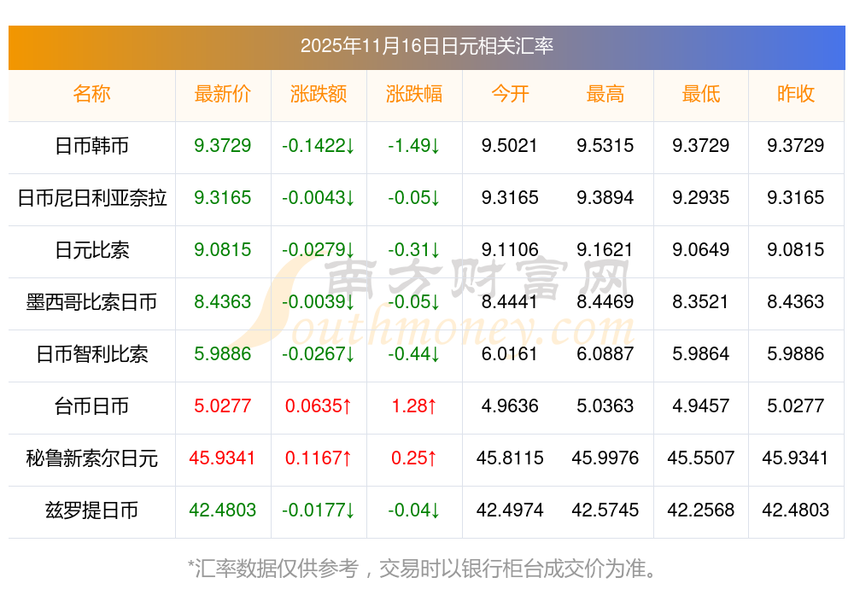
Task: Click the 昨收 column header
Action: (x=796, y=94)
